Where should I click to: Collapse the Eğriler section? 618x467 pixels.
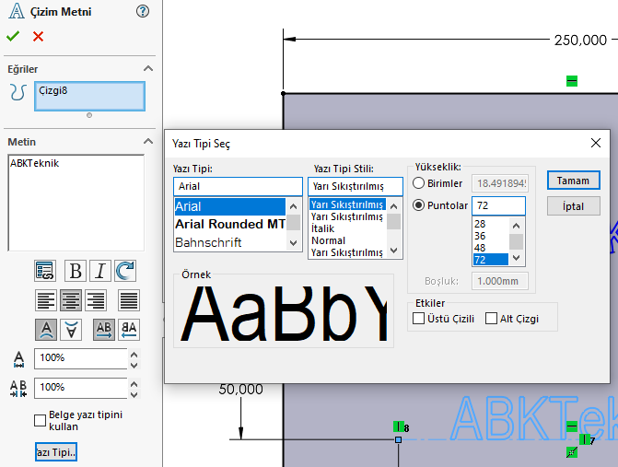146,69
